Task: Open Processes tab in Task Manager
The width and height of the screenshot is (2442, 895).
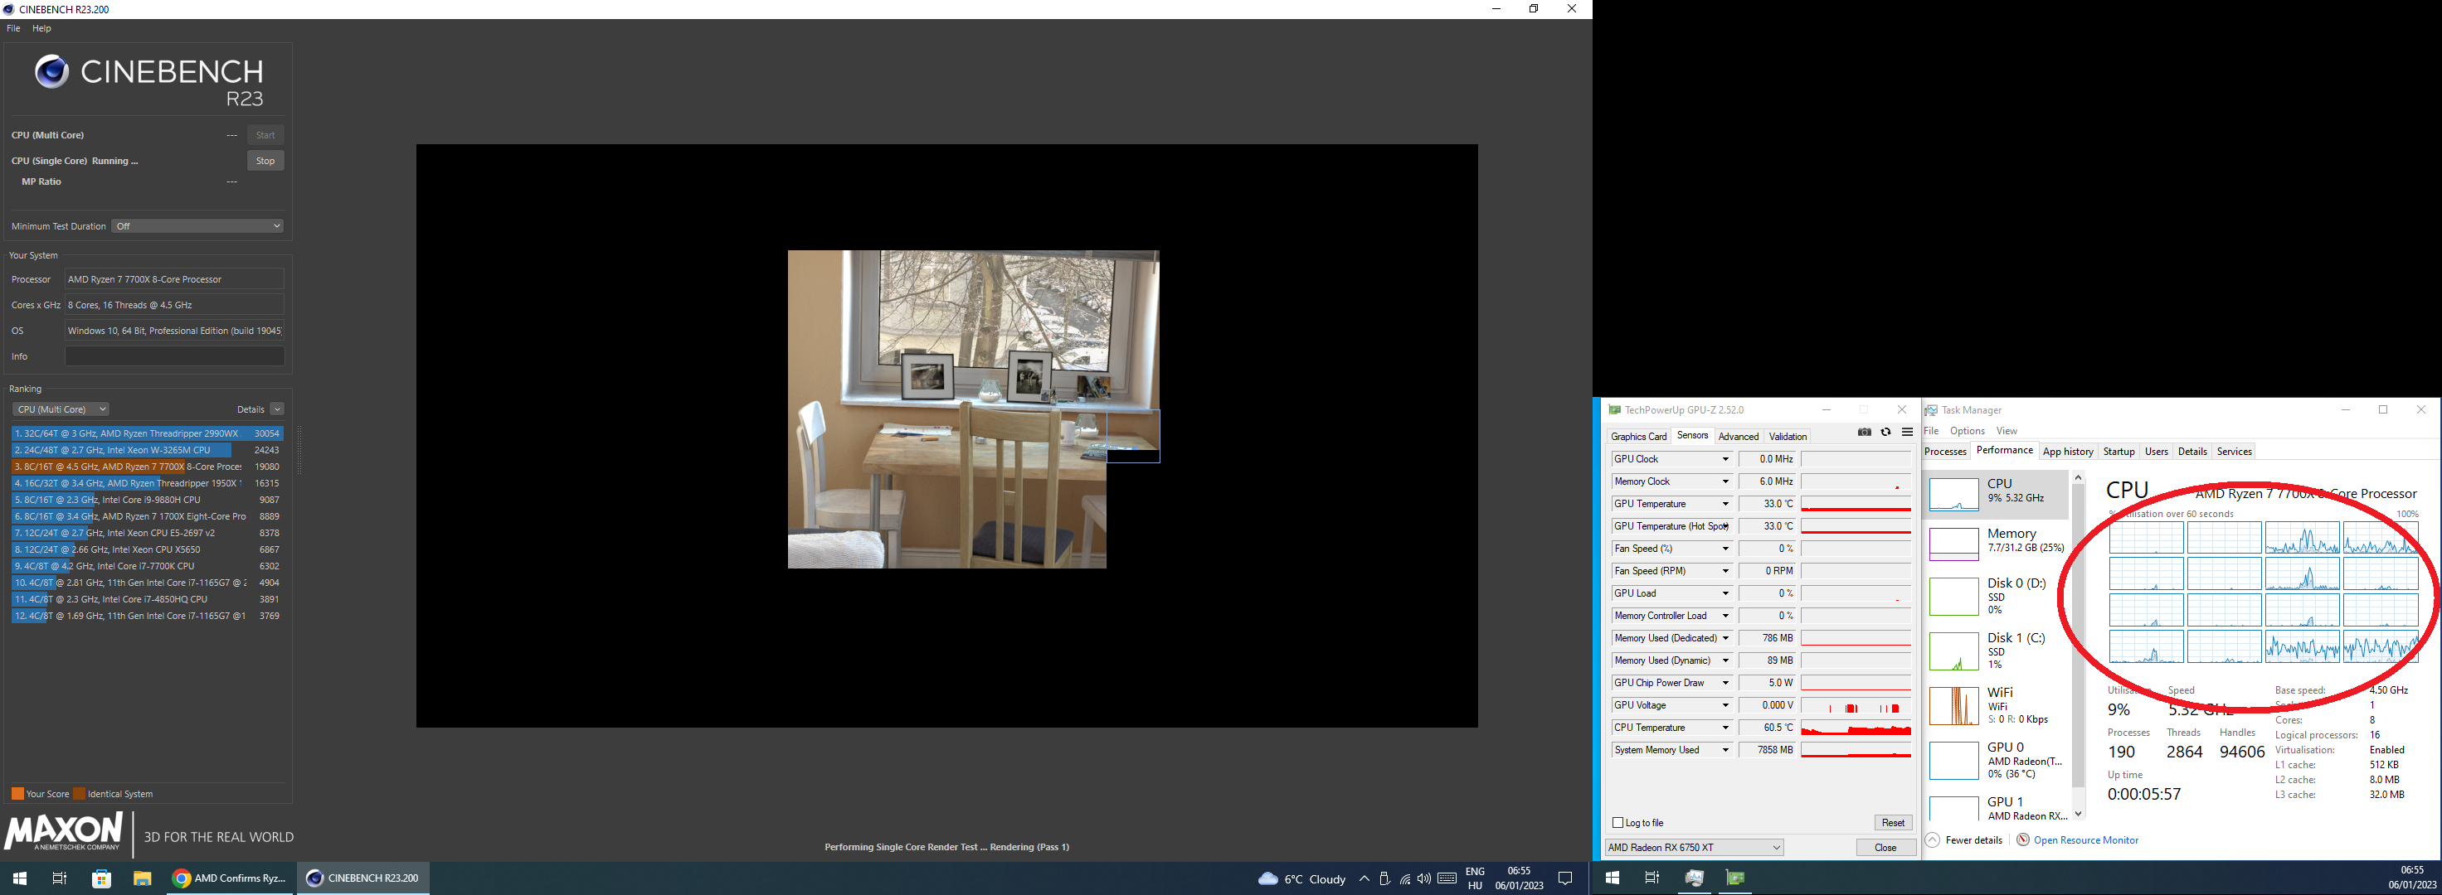Action: pos(1945,452)
